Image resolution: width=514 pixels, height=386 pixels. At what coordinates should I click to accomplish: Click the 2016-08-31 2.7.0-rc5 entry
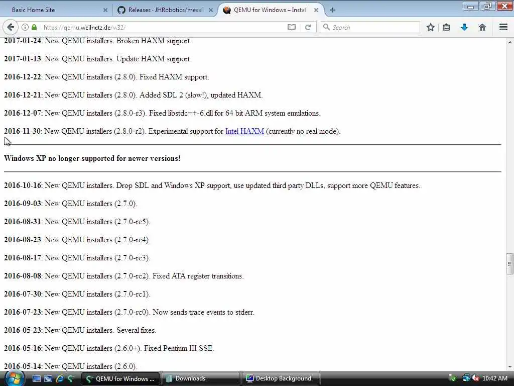click(77, 222)
